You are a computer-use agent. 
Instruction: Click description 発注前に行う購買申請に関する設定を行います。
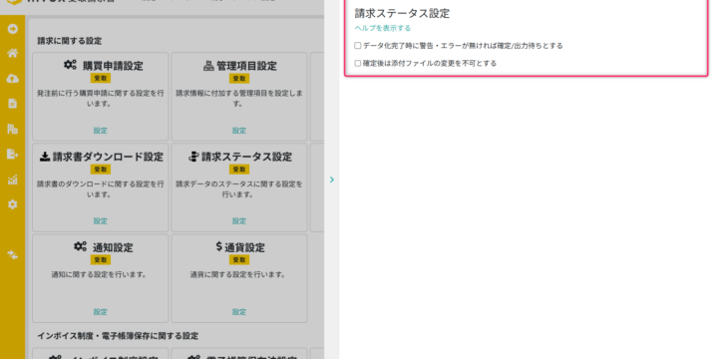coord(101,98)
